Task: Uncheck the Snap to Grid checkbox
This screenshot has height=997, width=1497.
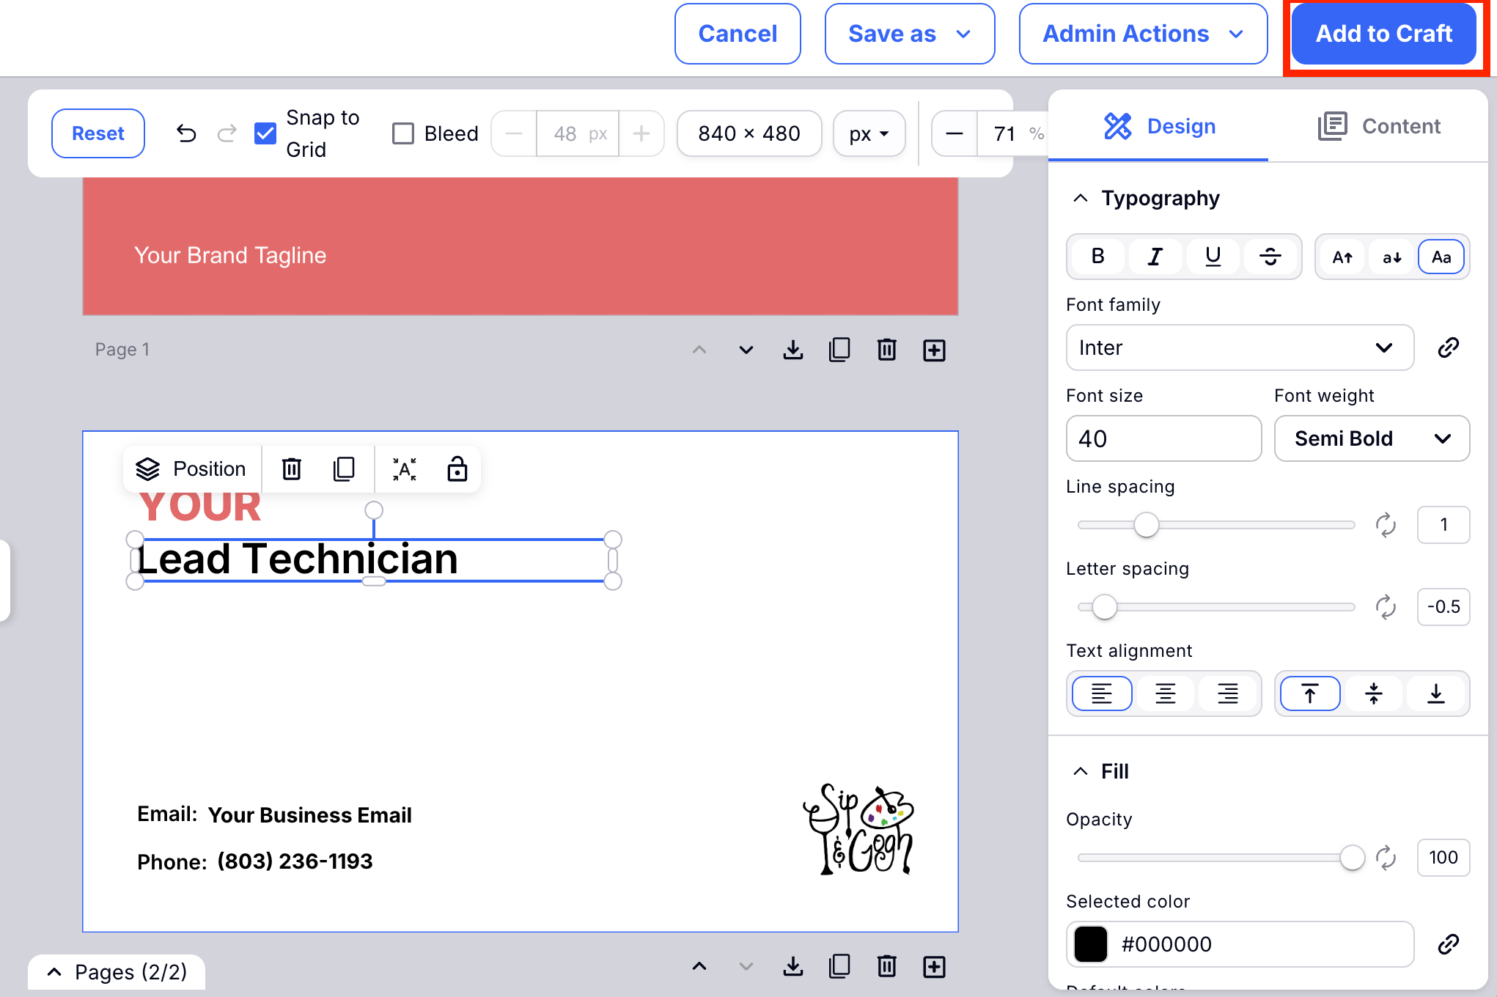Action: click(x=265, y=133)
